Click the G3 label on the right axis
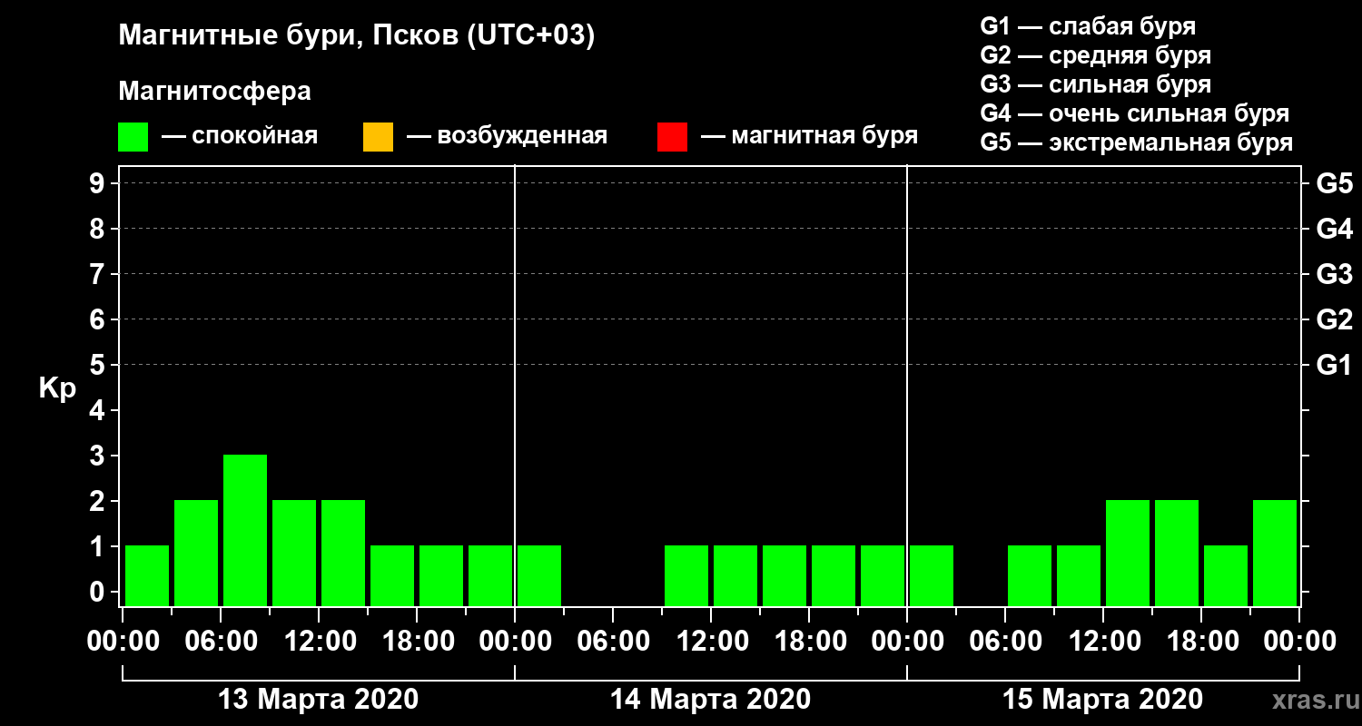The width and height of the screenshot is (1362, 726). pos(1334,275)
